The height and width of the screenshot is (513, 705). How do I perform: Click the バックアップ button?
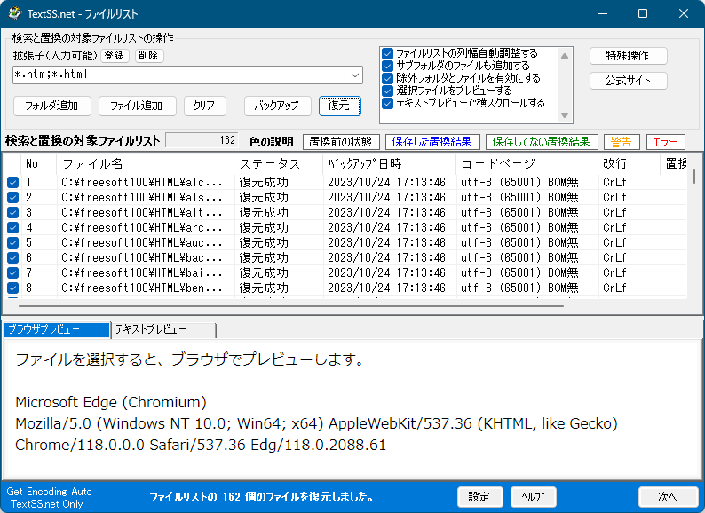pos(277,107)
